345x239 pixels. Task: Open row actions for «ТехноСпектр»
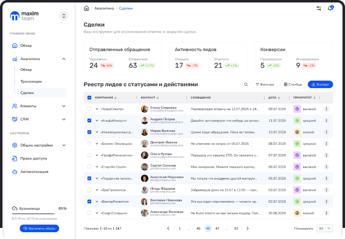pos(327,109)
